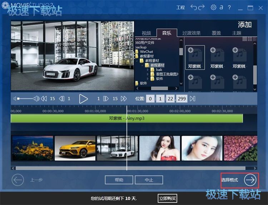Viewport: 268px width, 205px height.
Task: Click the 帮助 help button
Action: coord(119,180)
